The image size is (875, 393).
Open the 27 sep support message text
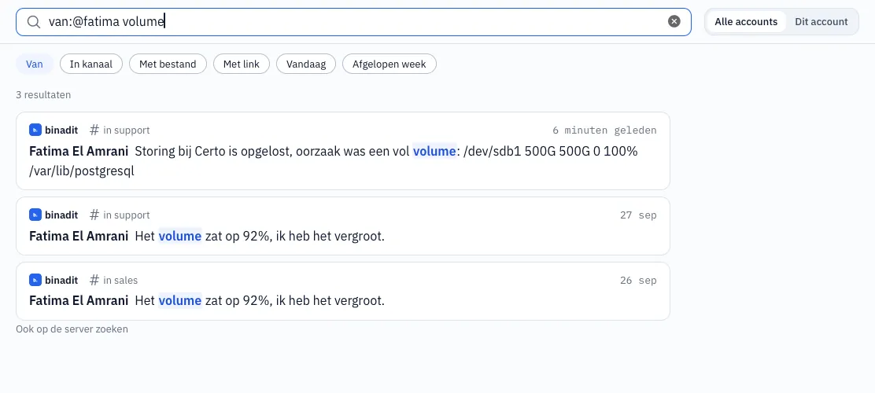tap(260, 236)
